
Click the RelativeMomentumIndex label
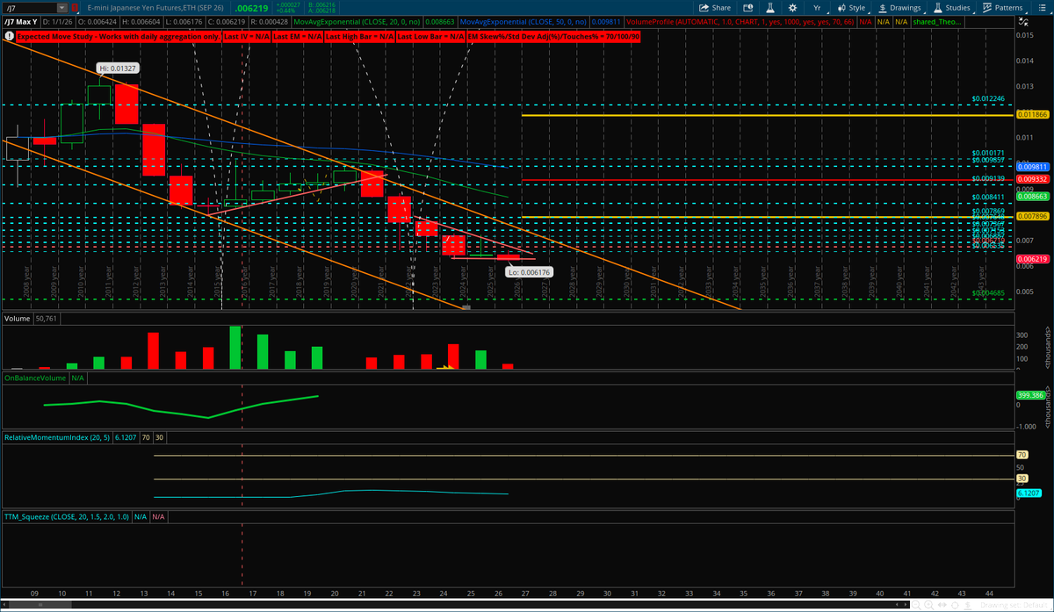[x=57, y=436]
